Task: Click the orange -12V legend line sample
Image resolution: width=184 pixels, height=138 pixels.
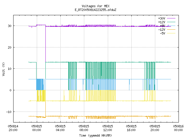Action: tap(171, 29)
